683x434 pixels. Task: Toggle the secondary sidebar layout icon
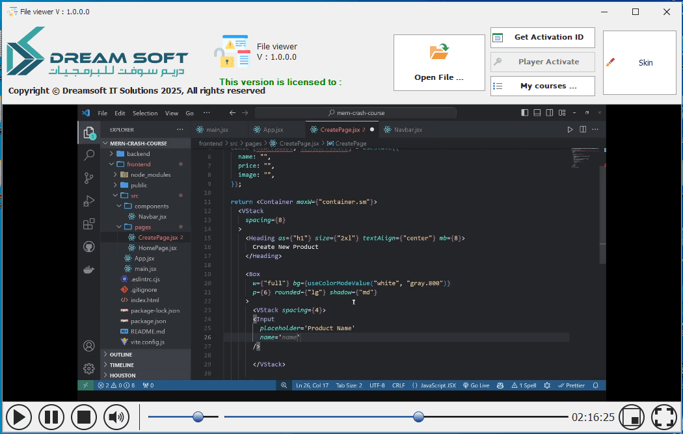pyautogui.click(x=550, y=112)
